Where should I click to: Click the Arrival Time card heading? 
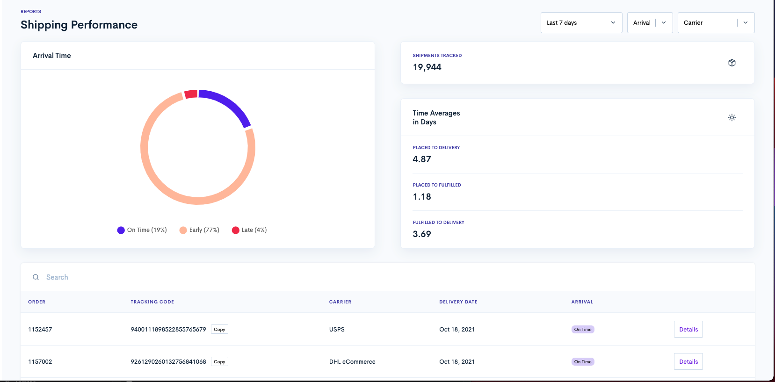(x=52, y=56)
